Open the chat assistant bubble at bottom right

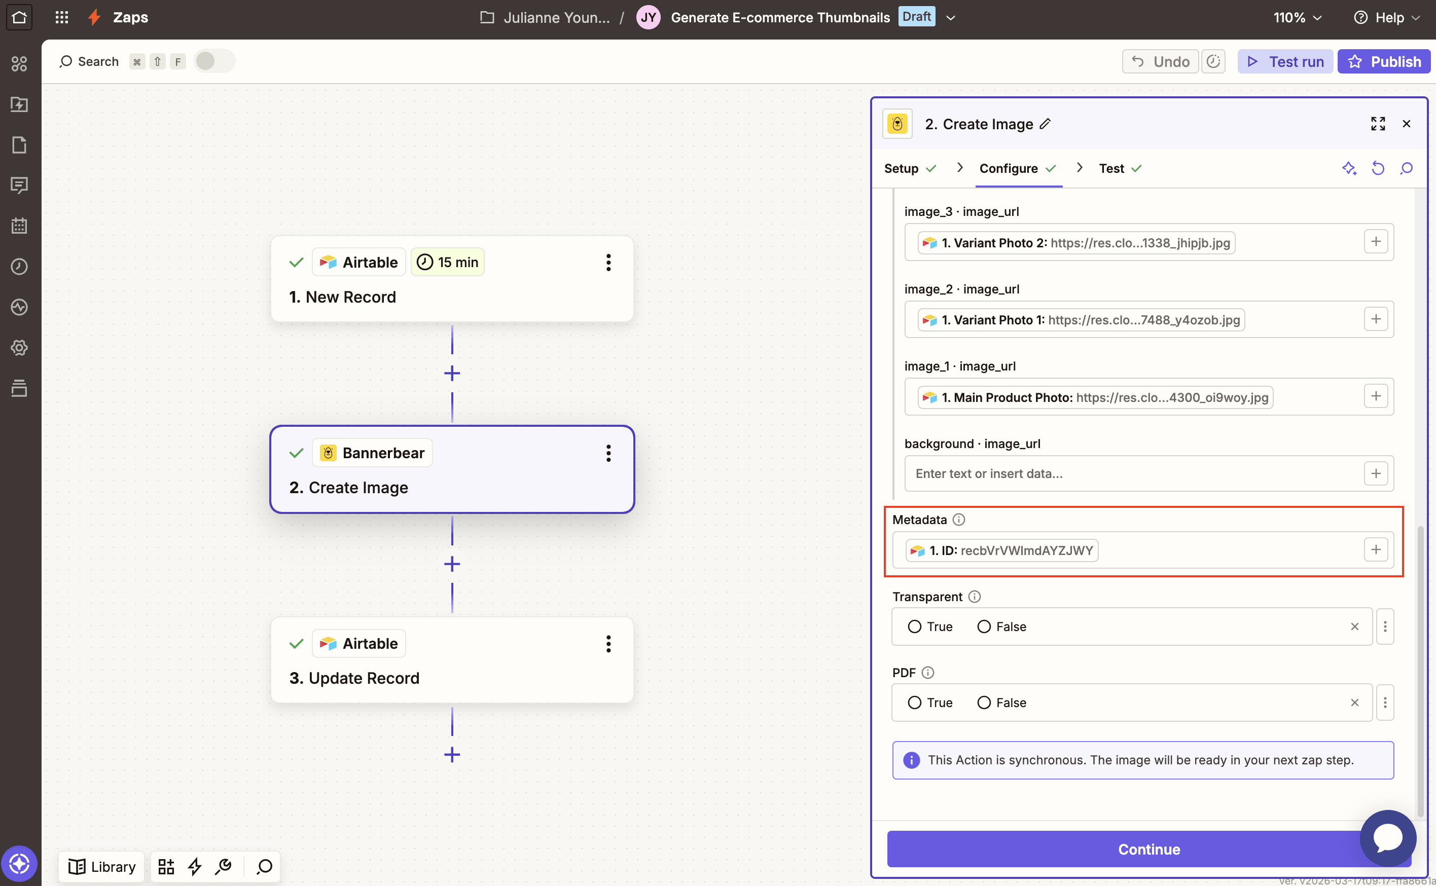[x=1387, y=838]
